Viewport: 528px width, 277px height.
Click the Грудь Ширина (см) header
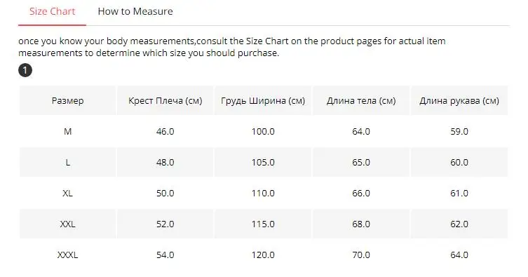(263, 101)
